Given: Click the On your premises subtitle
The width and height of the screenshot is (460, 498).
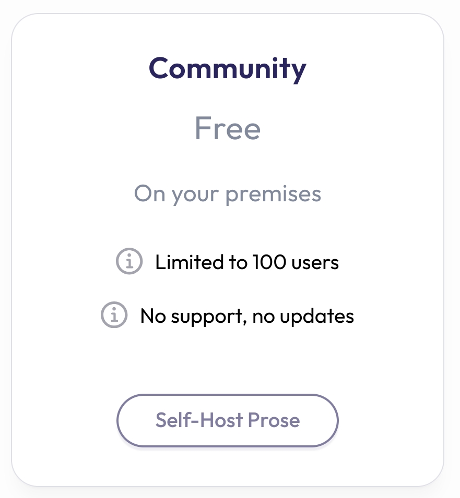Looking at the screenshot, I should (x=228, y=194).
